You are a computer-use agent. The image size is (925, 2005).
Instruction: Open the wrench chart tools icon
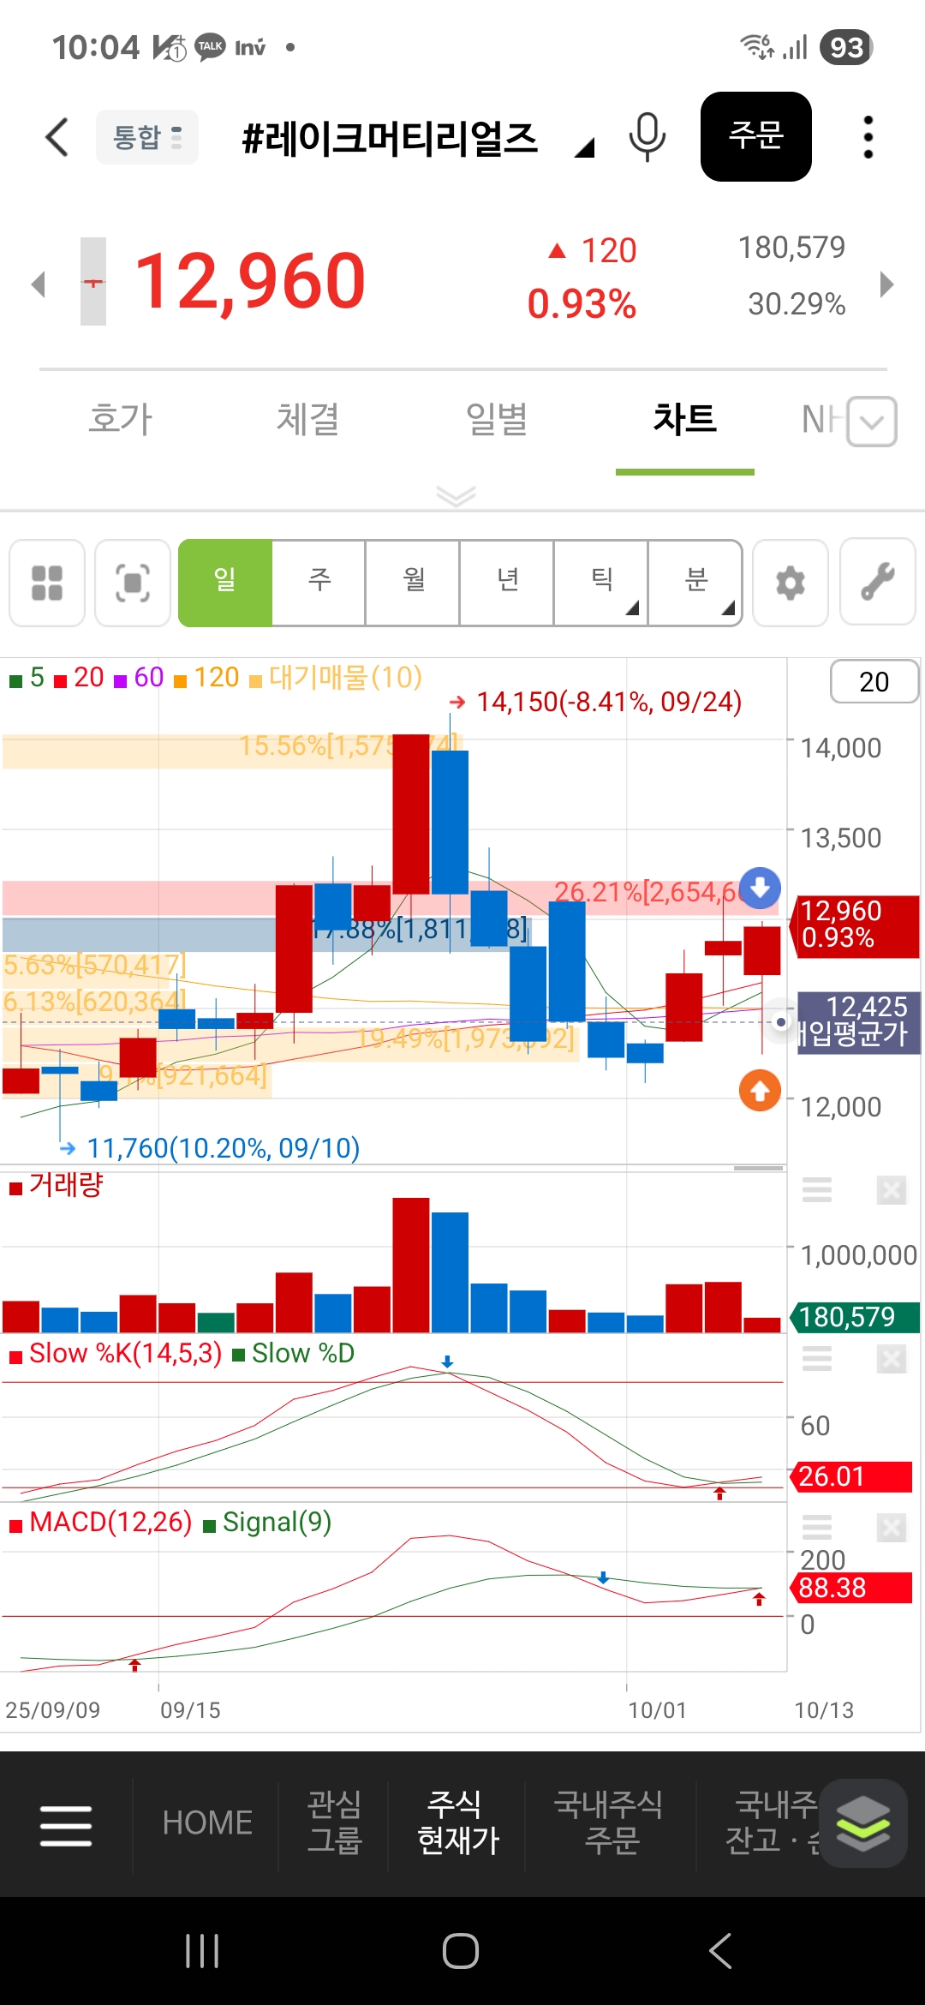(x=877, y=582)
